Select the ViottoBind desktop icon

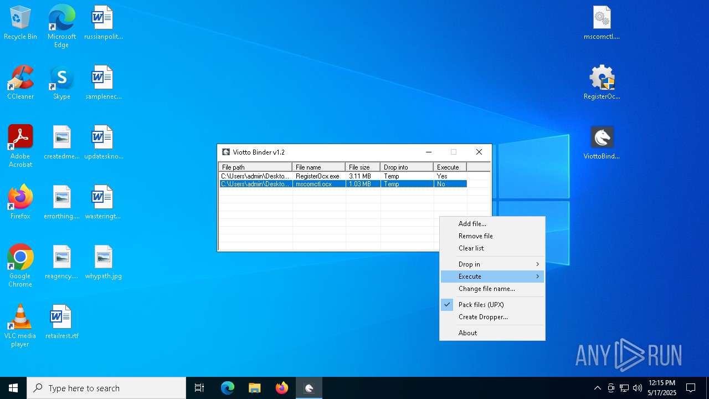pos(602,143)
